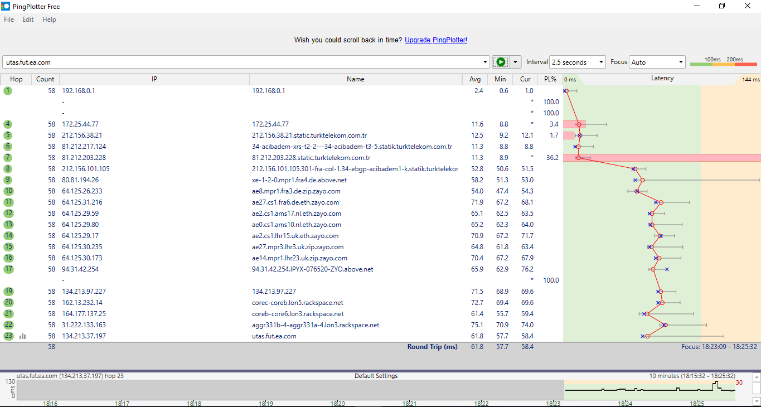Click IP address 192.168.0.1 in hop 1
This screenshot has height=407, width=761.
pyautogui.click(x=79, y=91)
